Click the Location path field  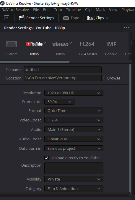pyautogui.click(x=63, y=78)
